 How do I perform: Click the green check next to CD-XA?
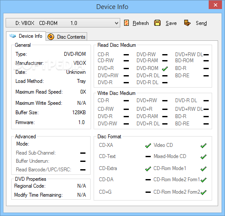pos(148,146)
